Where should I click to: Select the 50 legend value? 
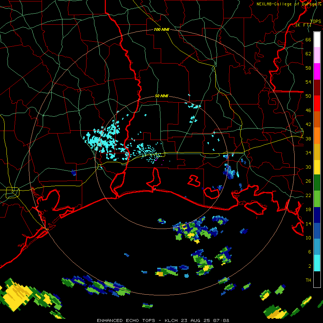(308, 96)
